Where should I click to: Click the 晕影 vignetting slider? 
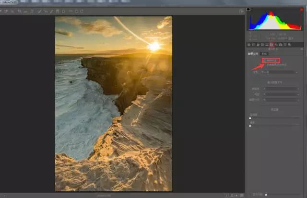pos(274,126)
